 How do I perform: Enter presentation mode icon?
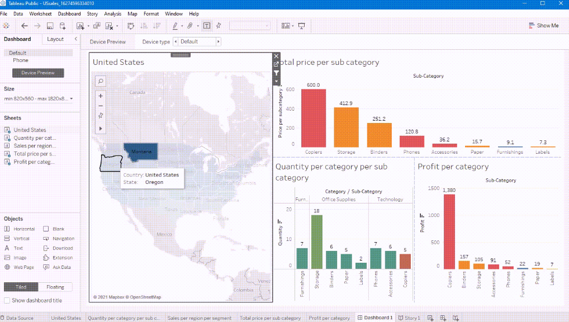tap(302, 26)
